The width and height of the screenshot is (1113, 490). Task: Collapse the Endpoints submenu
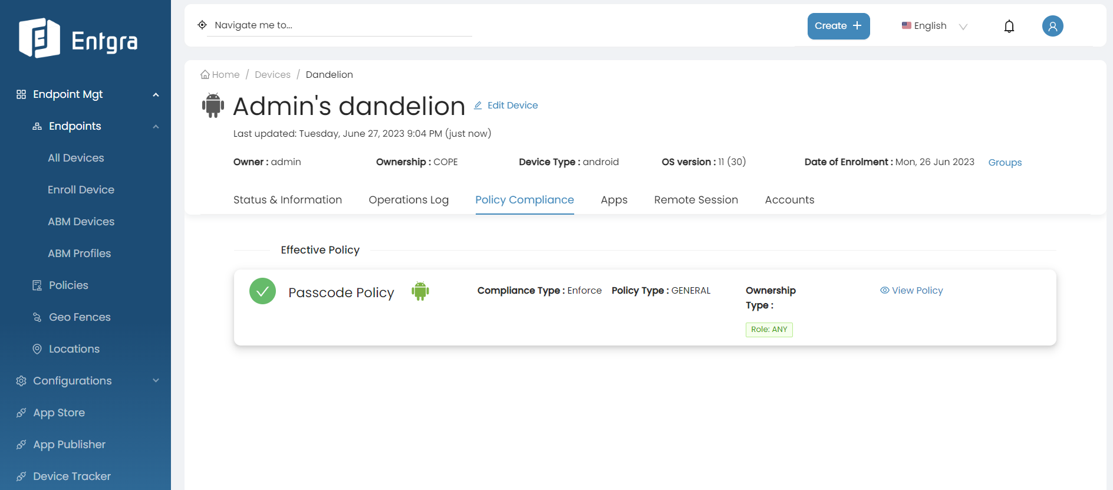pos(156,127)
